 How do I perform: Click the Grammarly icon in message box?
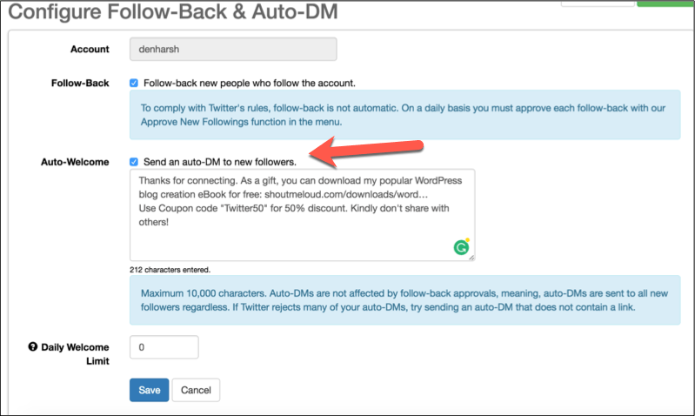click(x=461, y=247)
